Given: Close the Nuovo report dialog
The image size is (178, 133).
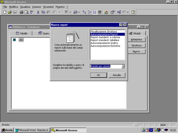Looking at the screenshot, I should click(125, 25).
